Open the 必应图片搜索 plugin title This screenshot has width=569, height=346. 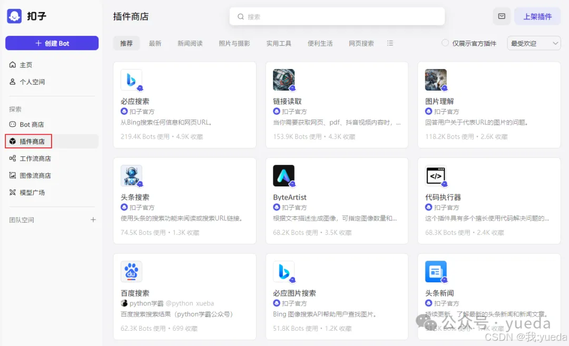tap(295, 293)
